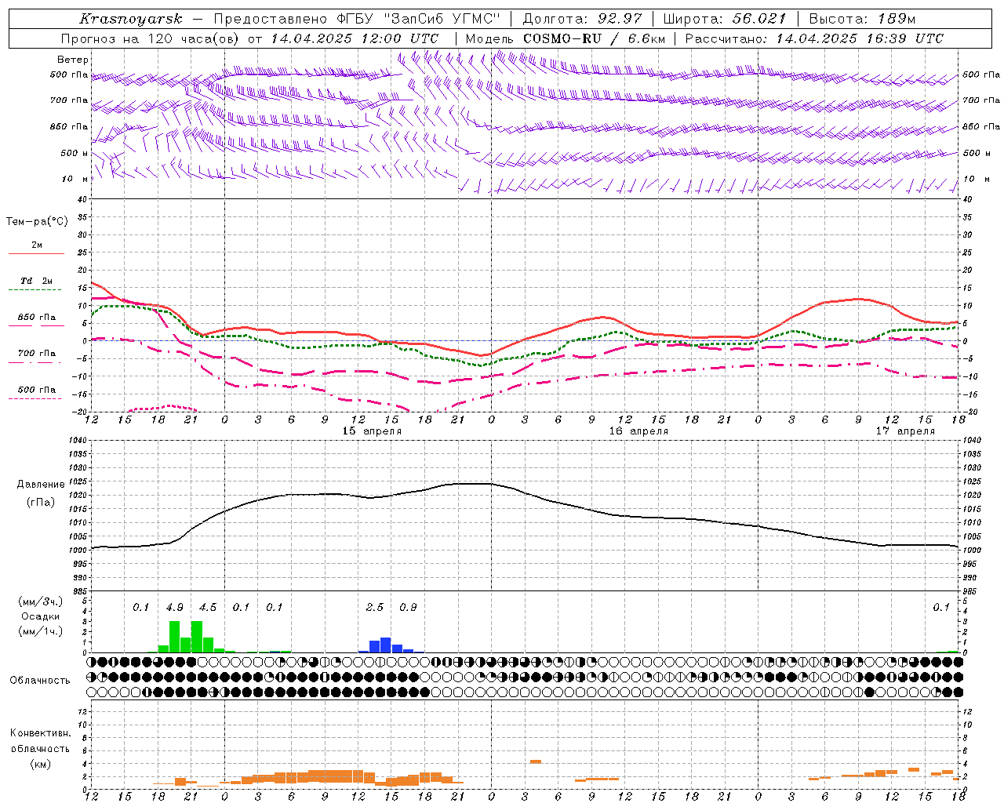The height and width of the screenshot is (803, 1004).
Task: Select the COSMO-RU model label in header
Action: tap(562, 38)
